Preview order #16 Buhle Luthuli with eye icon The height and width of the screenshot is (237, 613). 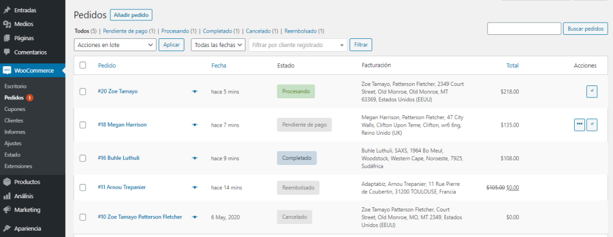[x=195, y=158]
